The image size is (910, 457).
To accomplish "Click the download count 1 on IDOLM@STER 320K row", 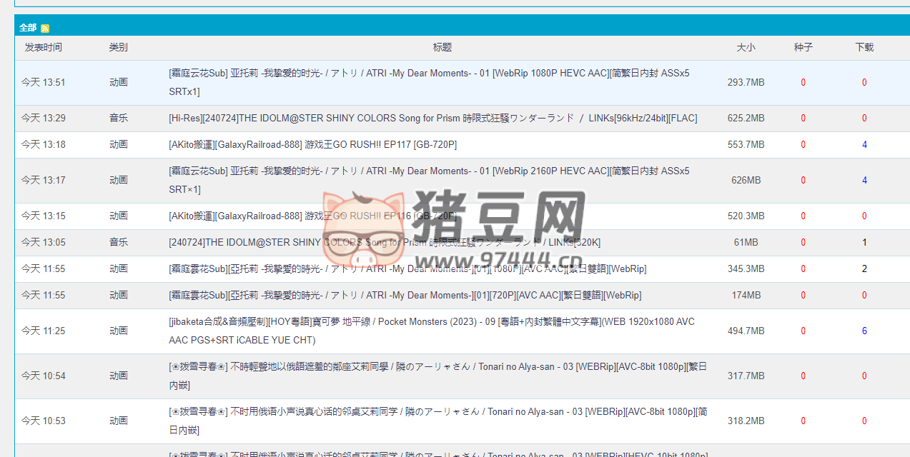I will pyautogui.click(x=864, y=242).
